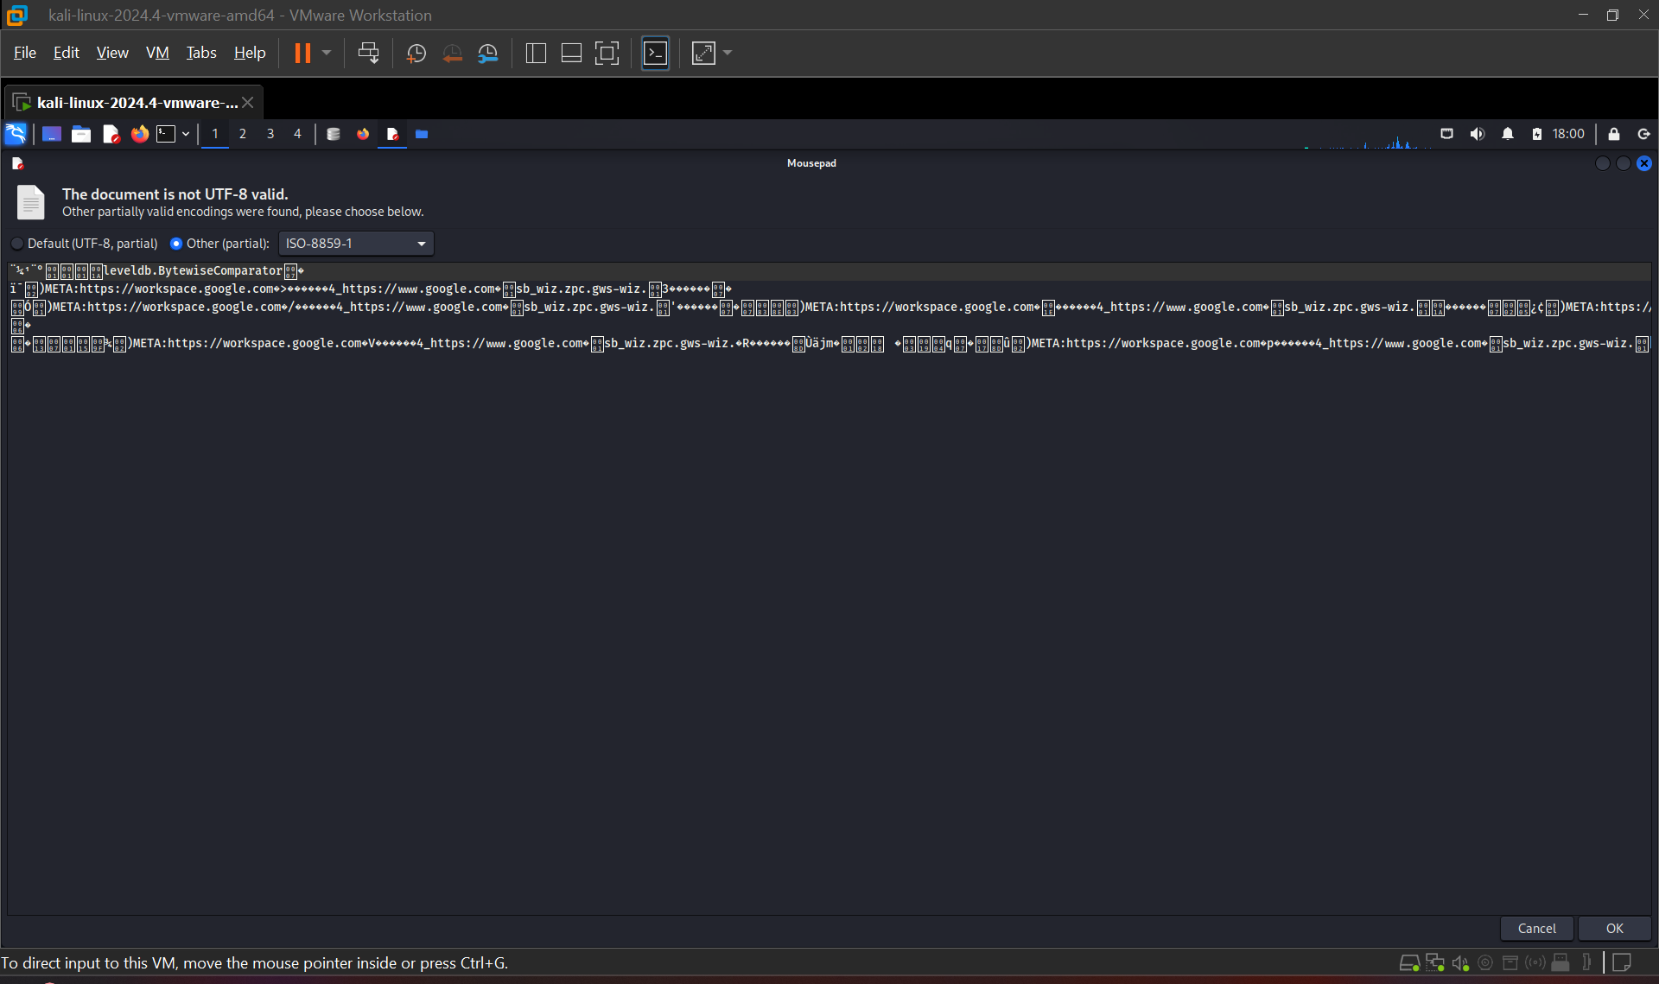Open the power options dropdown arrow
1659x984 pixels.
click(x=327, y=53)
